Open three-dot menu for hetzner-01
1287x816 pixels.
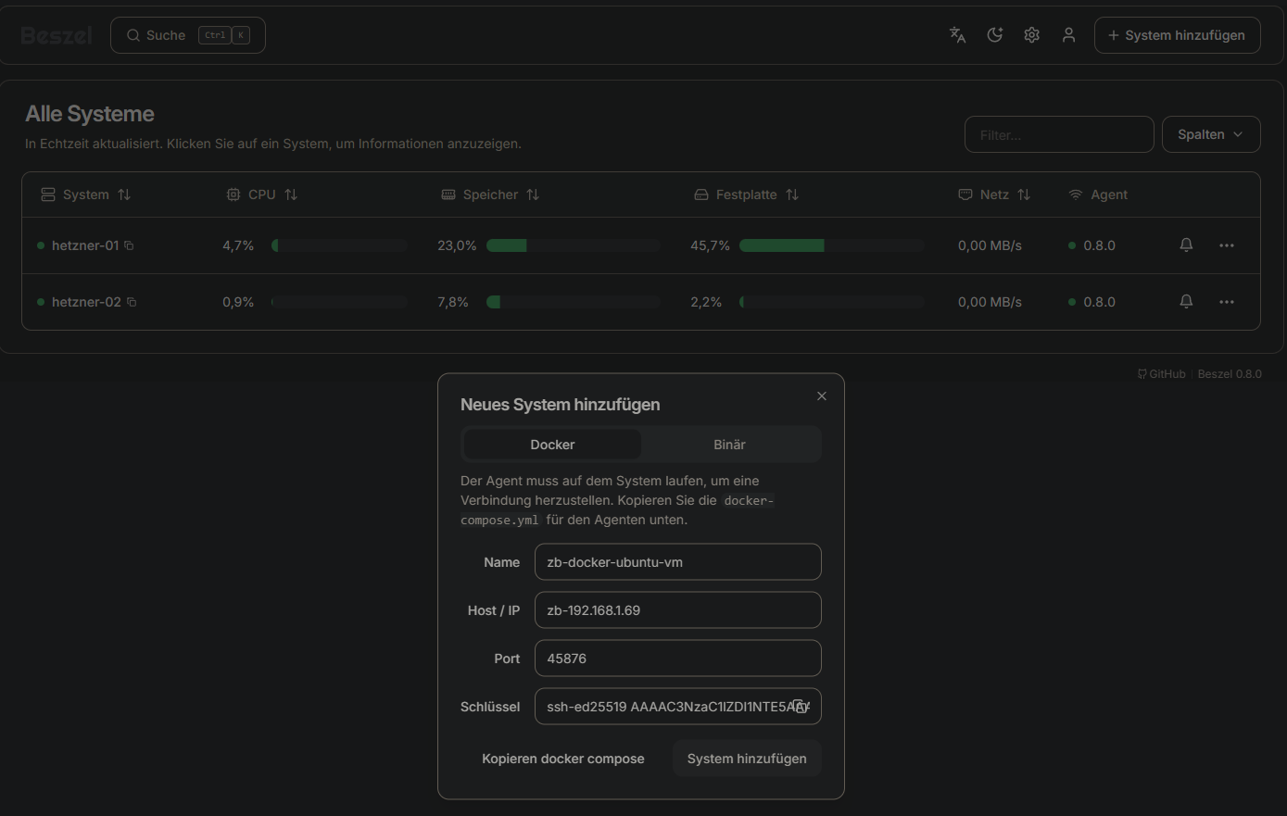click(x=1227, y=245)
